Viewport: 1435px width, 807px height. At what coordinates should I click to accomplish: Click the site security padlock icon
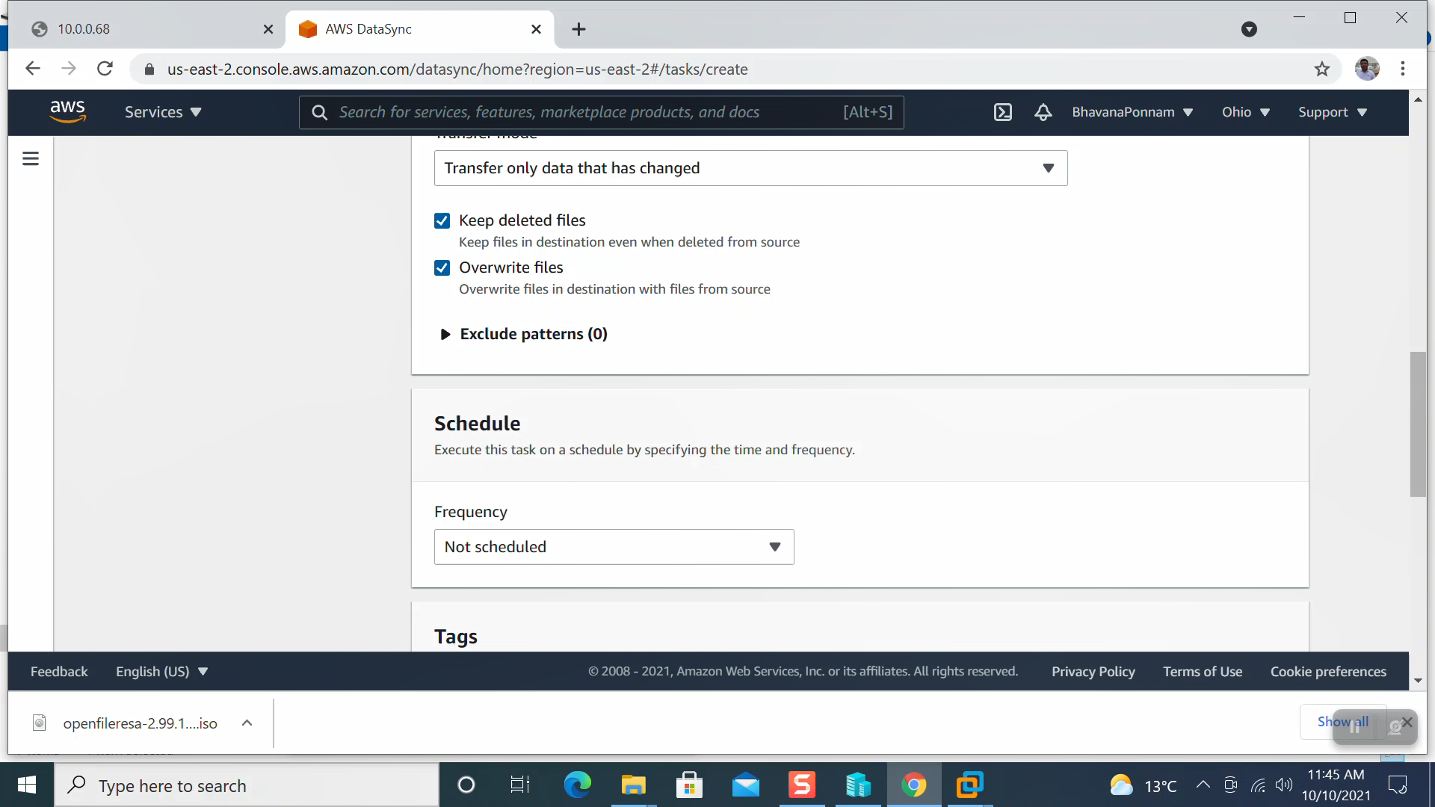coord(149,69)
